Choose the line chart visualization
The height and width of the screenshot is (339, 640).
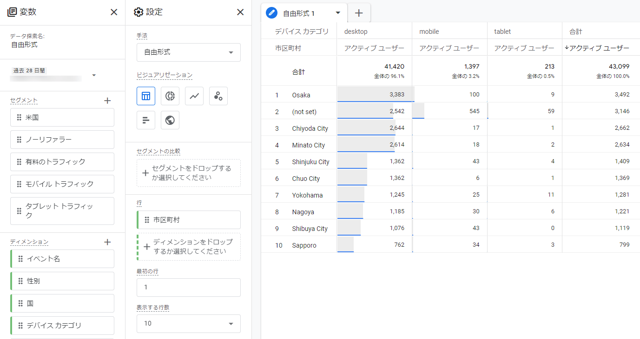pos(194,96)
